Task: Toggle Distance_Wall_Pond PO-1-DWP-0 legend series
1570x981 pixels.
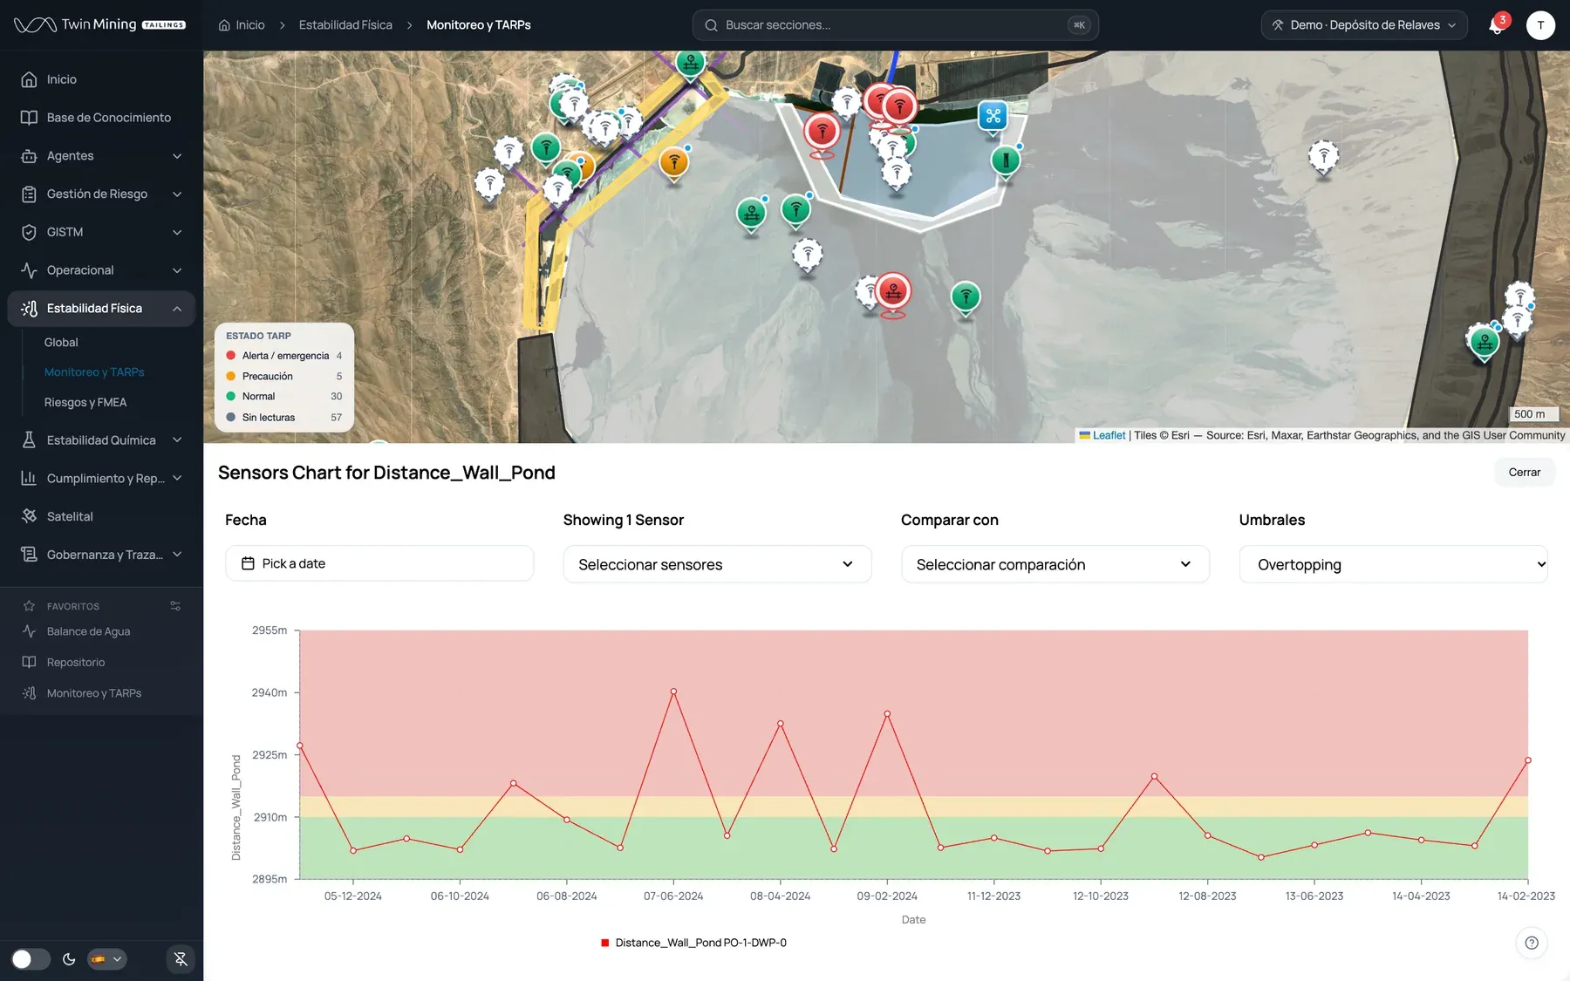Action: pyautogui.click(x=693, y=943)
